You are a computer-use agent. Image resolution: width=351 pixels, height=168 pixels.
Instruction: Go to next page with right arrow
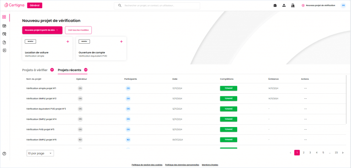coord(343,153)
